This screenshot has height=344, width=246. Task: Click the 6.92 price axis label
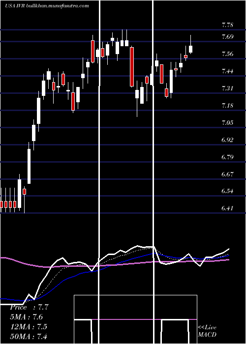tap(227, 140)
